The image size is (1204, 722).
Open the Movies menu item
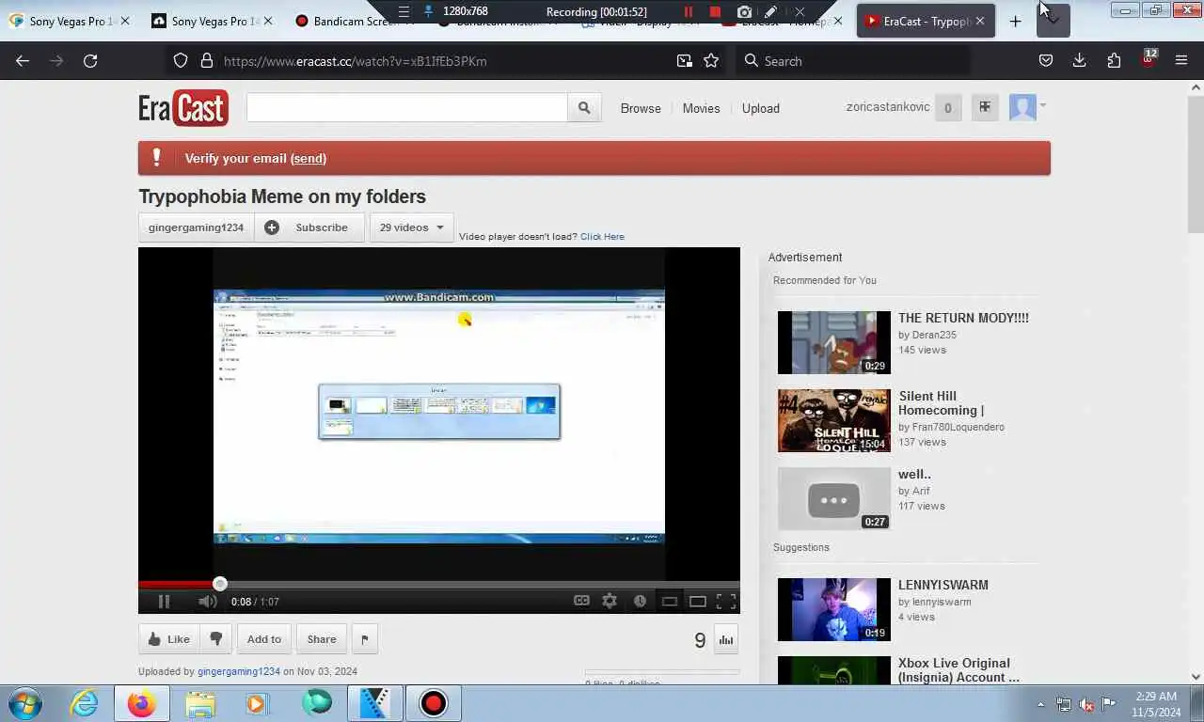[701, 108]
